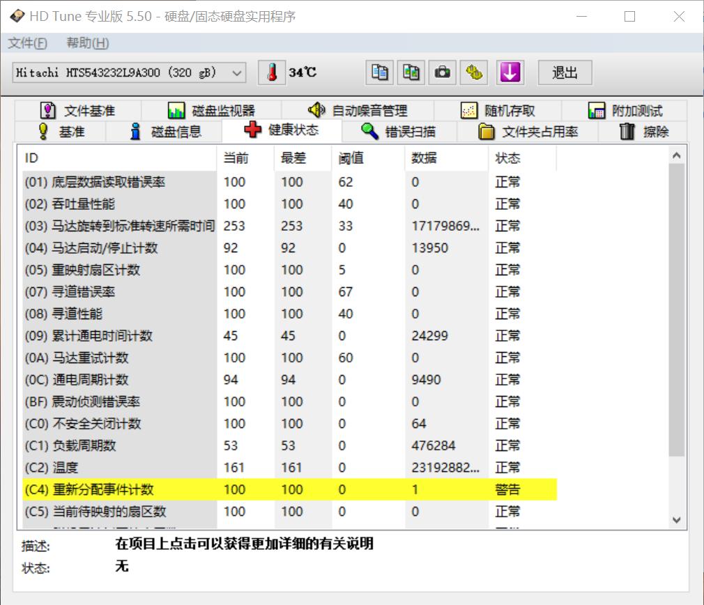
Task: Click the 状态 column header
Action: click(522, 158)
